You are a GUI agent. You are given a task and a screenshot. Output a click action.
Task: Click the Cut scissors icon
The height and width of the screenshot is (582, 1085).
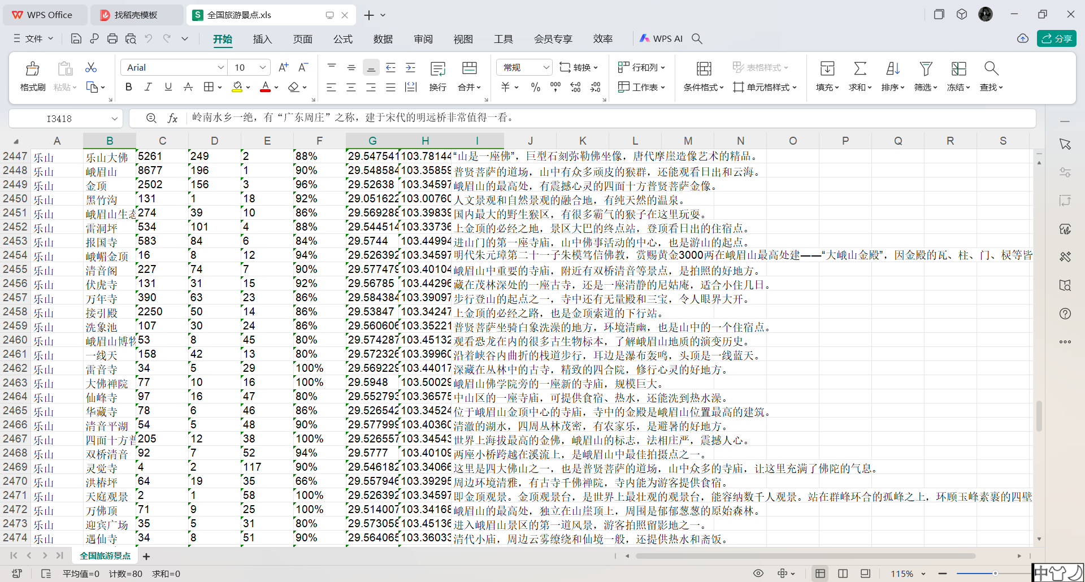tap(91, 68)
